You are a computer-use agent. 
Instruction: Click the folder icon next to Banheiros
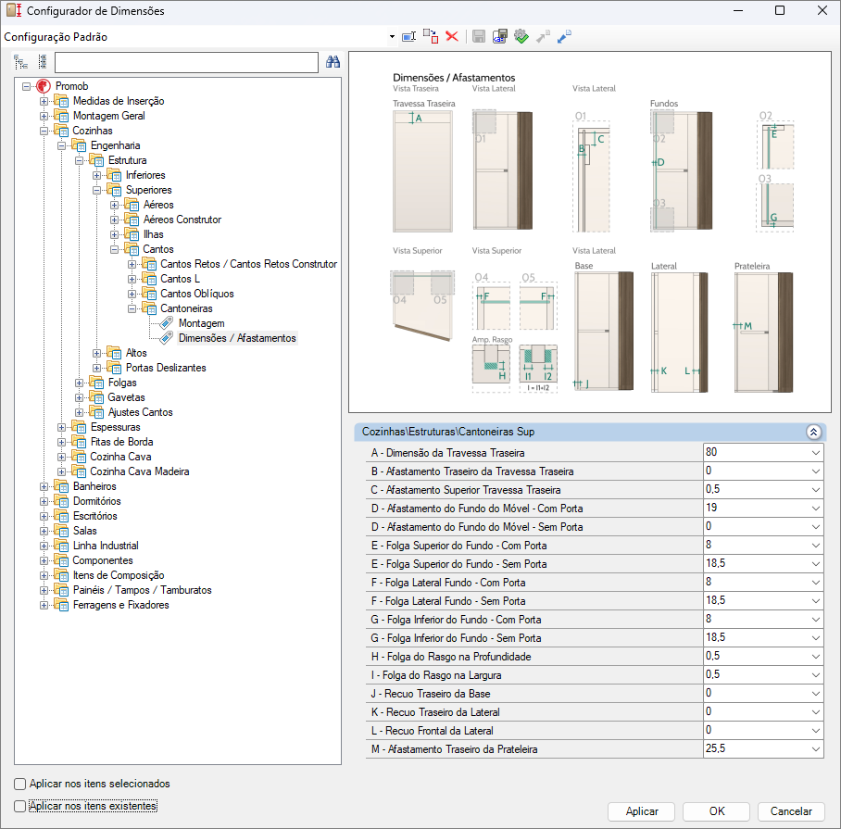point(61,486)
